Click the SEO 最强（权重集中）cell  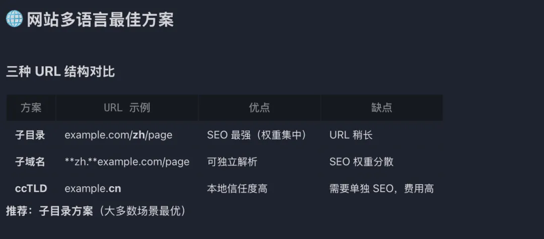[257, 135]
